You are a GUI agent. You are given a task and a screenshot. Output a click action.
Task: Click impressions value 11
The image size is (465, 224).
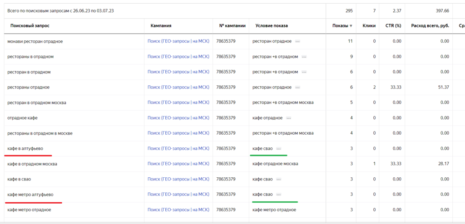(x=350, y=41)
